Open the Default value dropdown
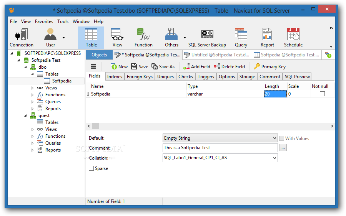The image size is (346, 216). point(274,138)
